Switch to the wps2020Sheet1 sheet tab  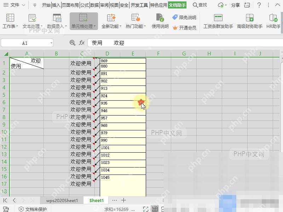62,200
